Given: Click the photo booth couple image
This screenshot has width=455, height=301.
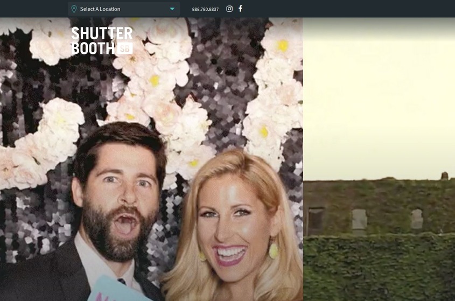Looking at the screenshot, I should click(151, 159).
